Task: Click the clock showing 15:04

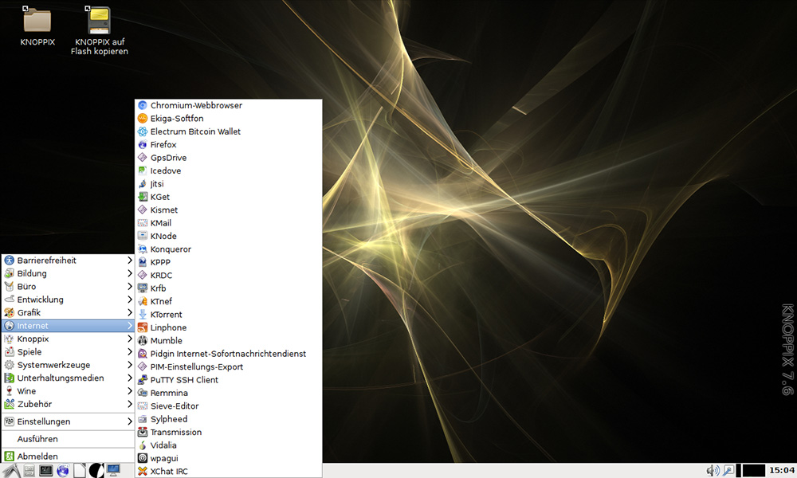Action: coord(782,471)
